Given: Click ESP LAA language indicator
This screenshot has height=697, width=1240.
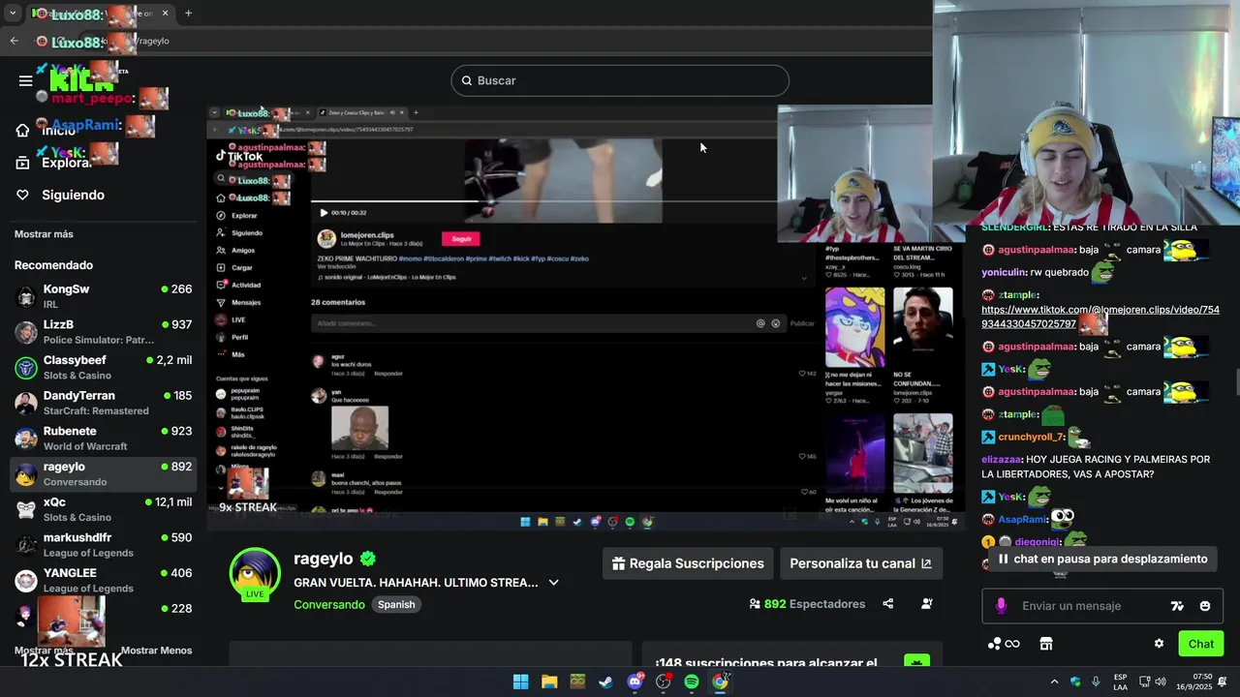Looking at the screenshot, I should tap(1120, 682).
